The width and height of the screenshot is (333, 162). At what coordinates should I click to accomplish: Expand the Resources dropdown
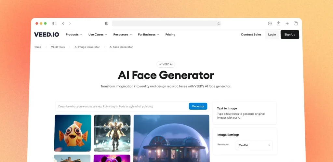(x=123, y=34)
